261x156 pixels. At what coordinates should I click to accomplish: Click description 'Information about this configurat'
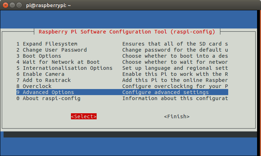(x=175, y=98)
